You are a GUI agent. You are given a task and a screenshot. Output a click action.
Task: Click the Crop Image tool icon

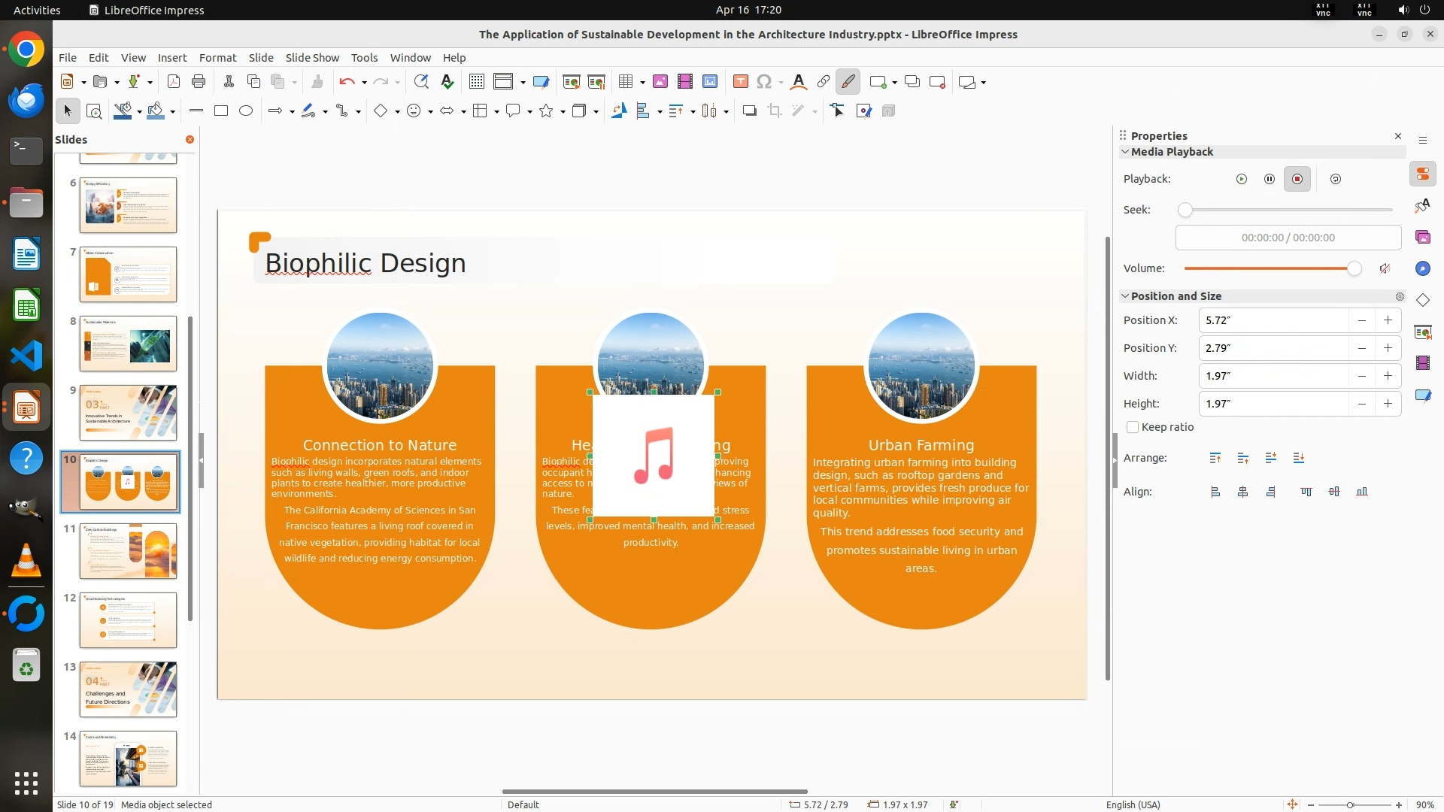click(774, 111)
